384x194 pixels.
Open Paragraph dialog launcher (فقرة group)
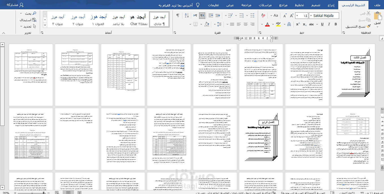(x=175, y=33)
